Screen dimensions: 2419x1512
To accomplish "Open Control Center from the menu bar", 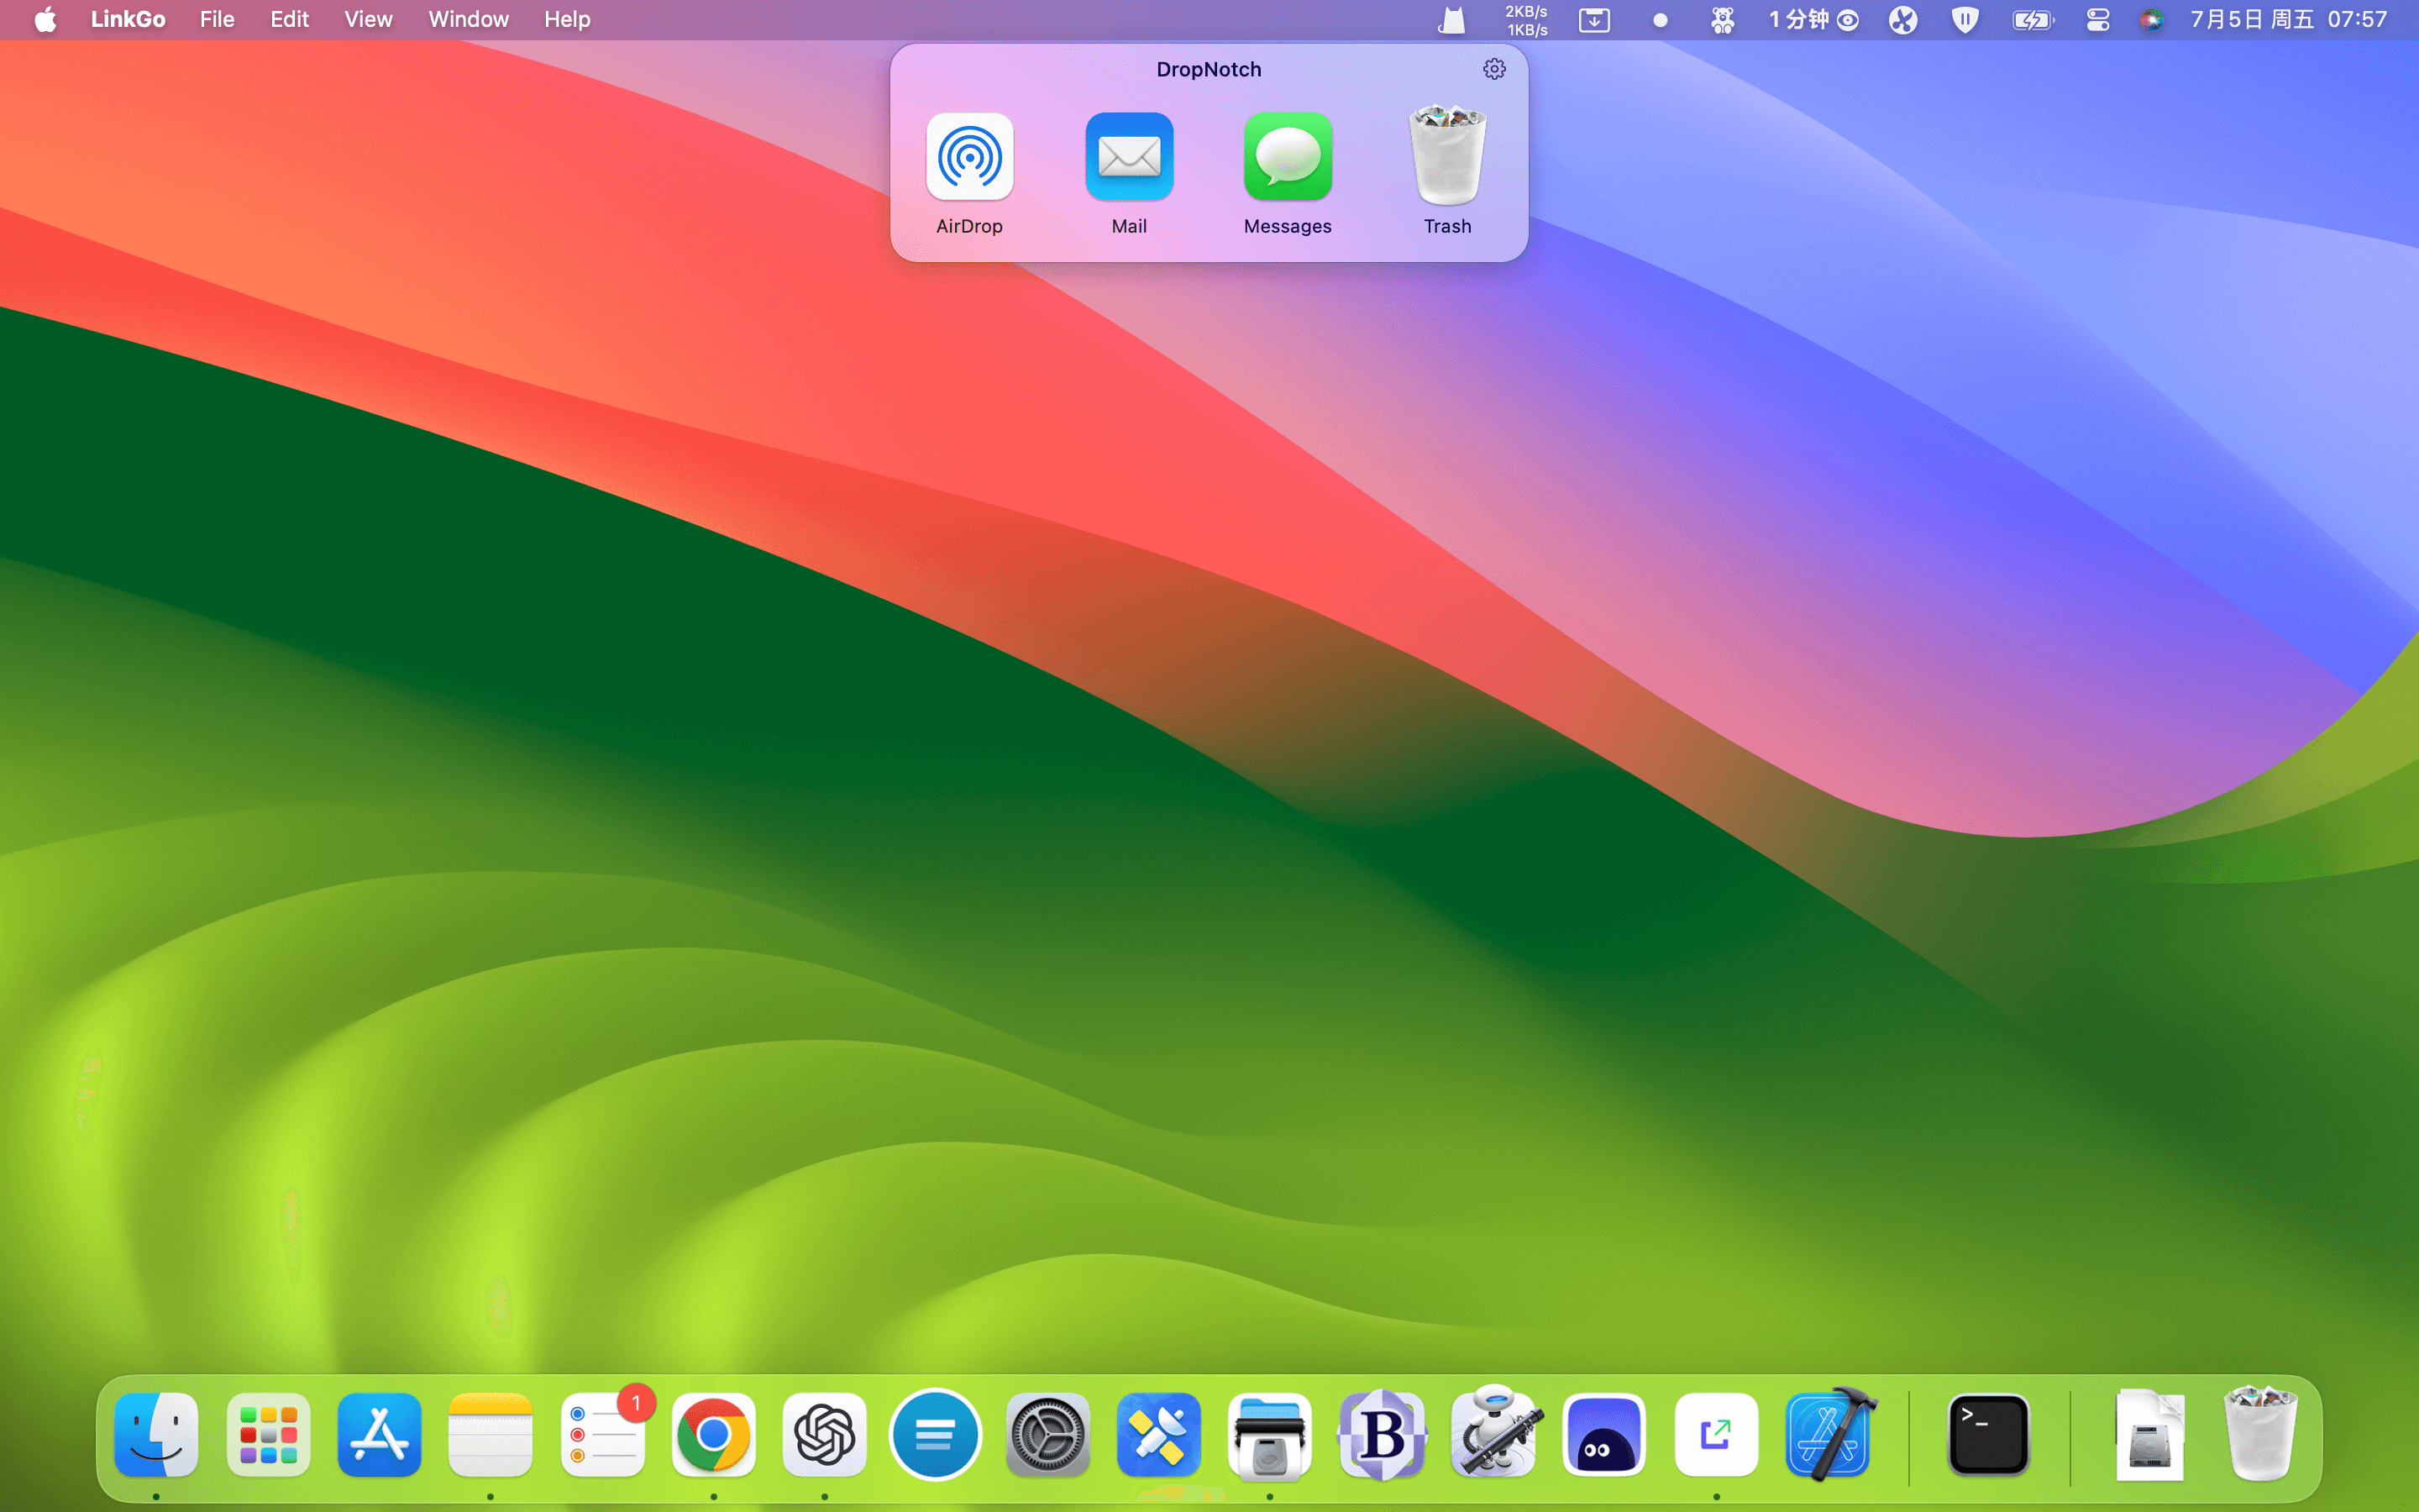I will [x=2097, y=20].
